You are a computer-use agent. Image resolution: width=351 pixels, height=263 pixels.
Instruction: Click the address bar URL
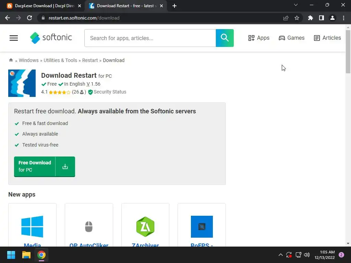[84, 18]
